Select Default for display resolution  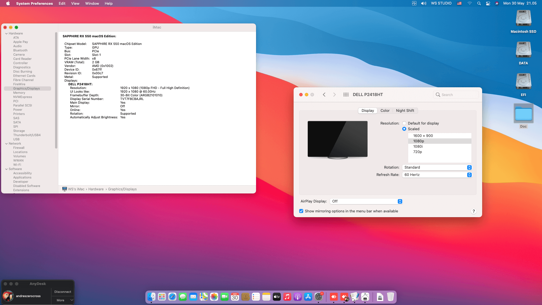coord(404,123)
